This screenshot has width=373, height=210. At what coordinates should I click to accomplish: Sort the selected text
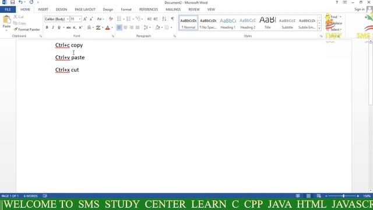click(164, 19)
